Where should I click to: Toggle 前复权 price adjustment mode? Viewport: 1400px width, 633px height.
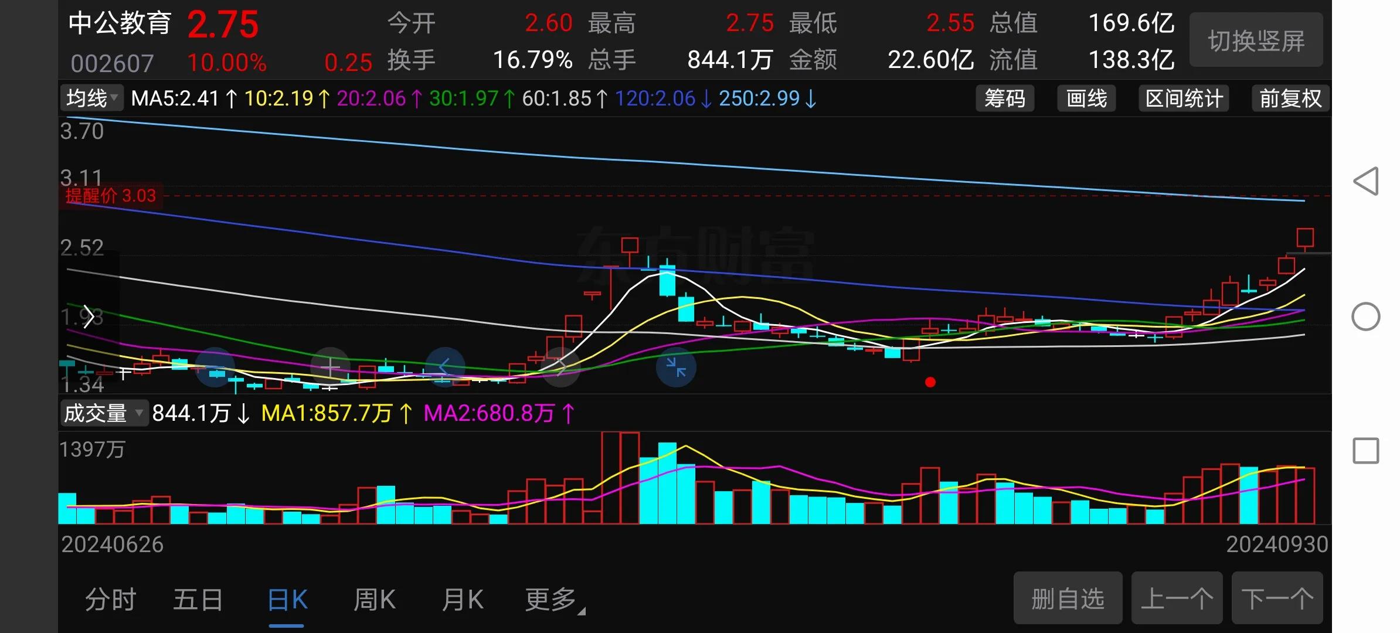click(1290, 98)
